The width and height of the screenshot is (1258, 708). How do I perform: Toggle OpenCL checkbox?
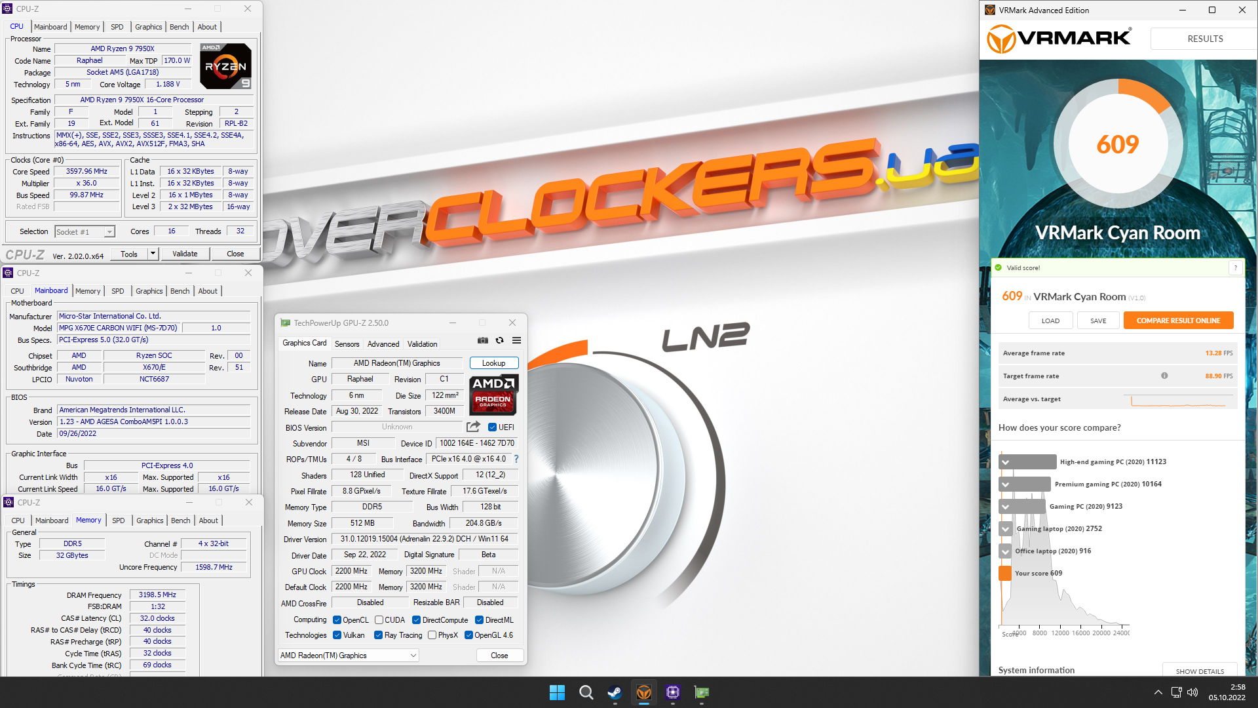pyautogui.click(x=337, y=620)
